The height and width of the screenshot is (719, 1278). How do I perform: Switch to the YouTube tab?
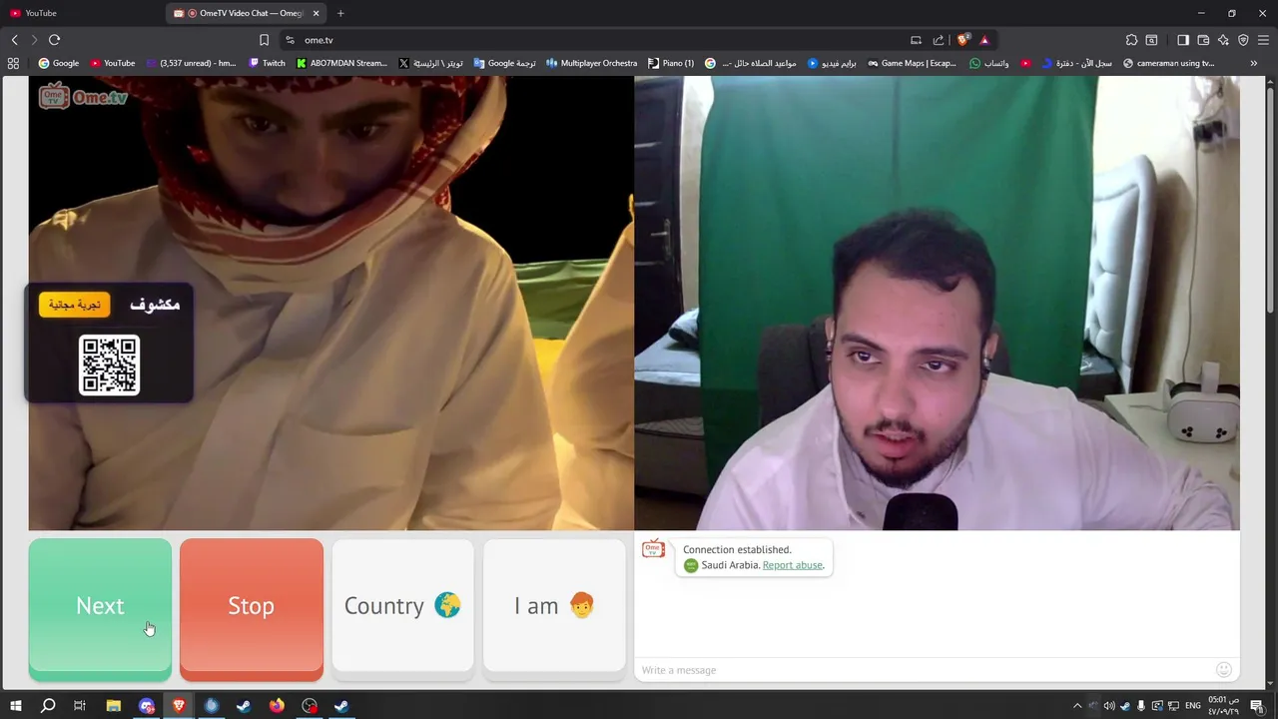(80, 13)
